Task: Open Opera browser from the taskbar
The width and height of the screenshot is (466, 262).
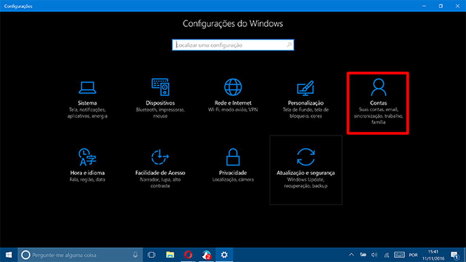Action: [188, 255]
